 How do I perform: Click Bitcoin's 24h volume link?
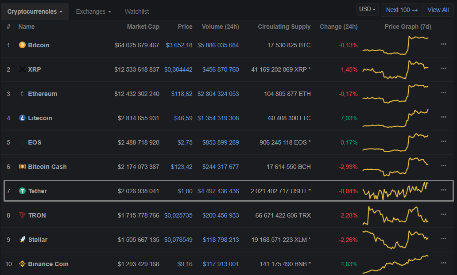click(x=218, y=45)
